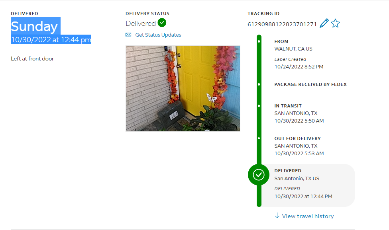Click the From timeline marker dot
This screenshot has width=389, height=230.
coord(259,41)
